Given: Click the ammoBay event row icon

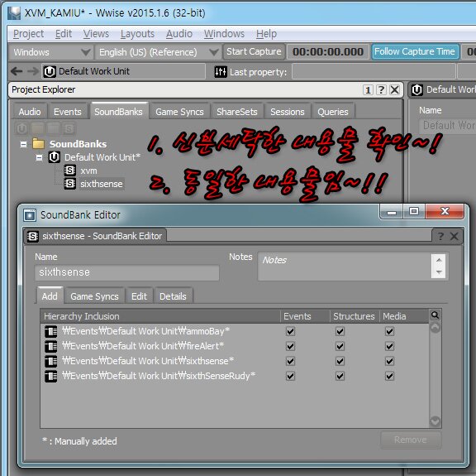Looking at the screenshot, I should click(x=50, y=331).
